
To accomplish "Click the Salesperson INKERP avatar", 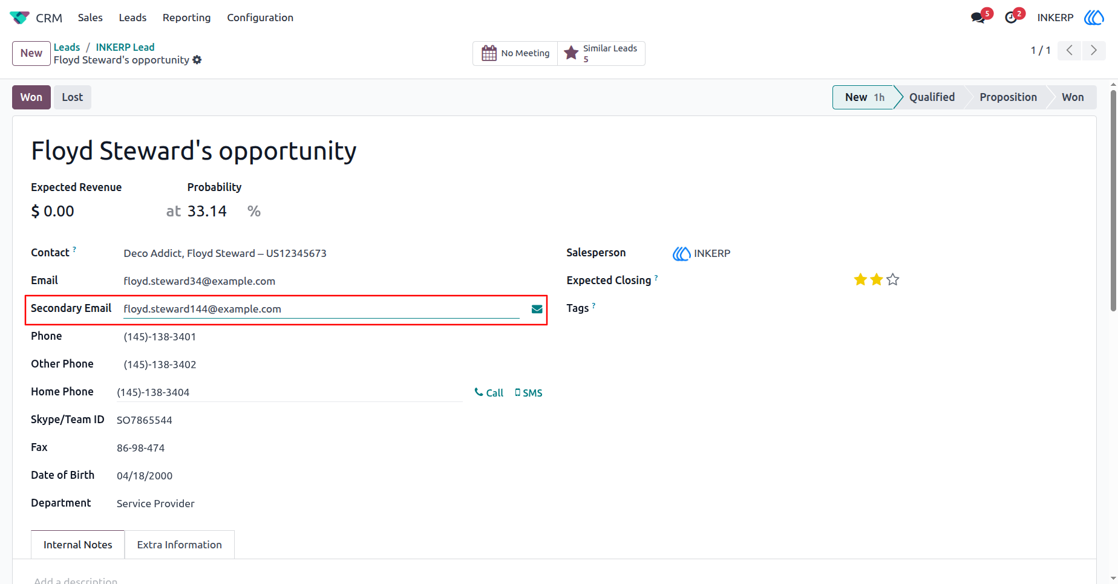I will (x=682, y=253).
